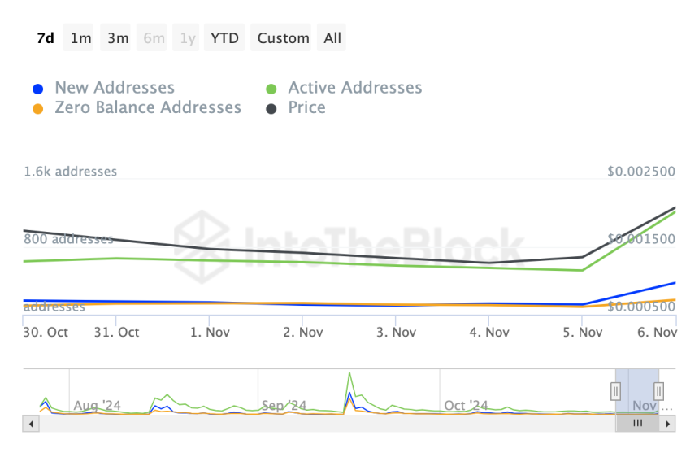Viewport: 699px width, 466px height.
Task: Toggle the New Addresses series
Action: coord(114,88)
